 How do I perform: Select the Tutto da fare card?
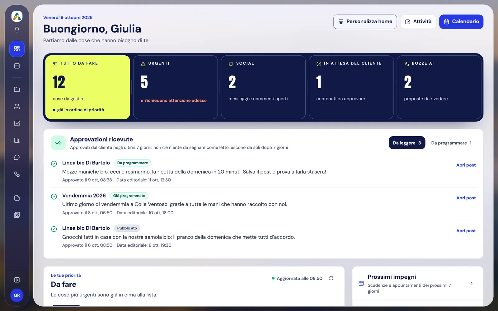[x=87, y=87]
